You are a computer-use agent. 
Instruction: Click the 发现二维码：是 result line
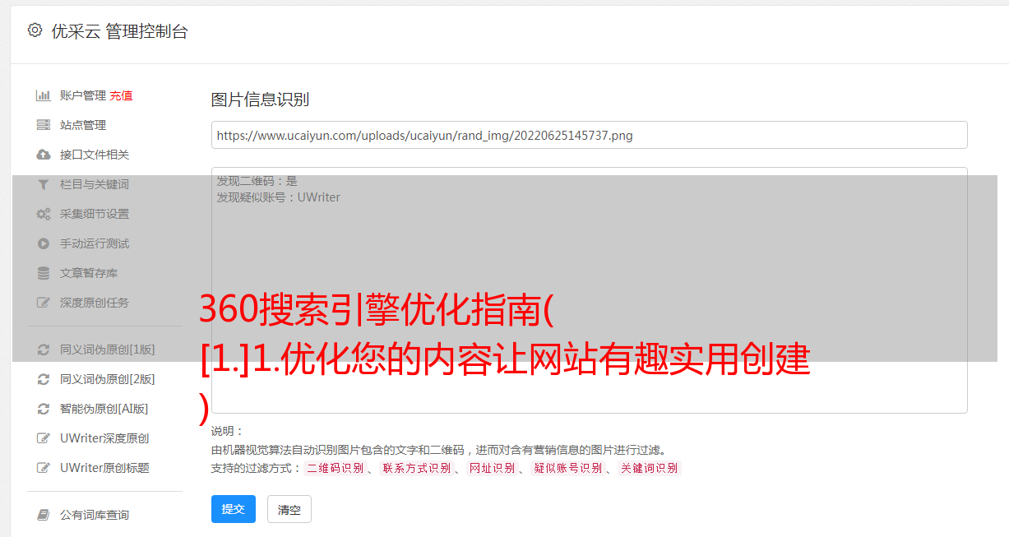point(257,181)
